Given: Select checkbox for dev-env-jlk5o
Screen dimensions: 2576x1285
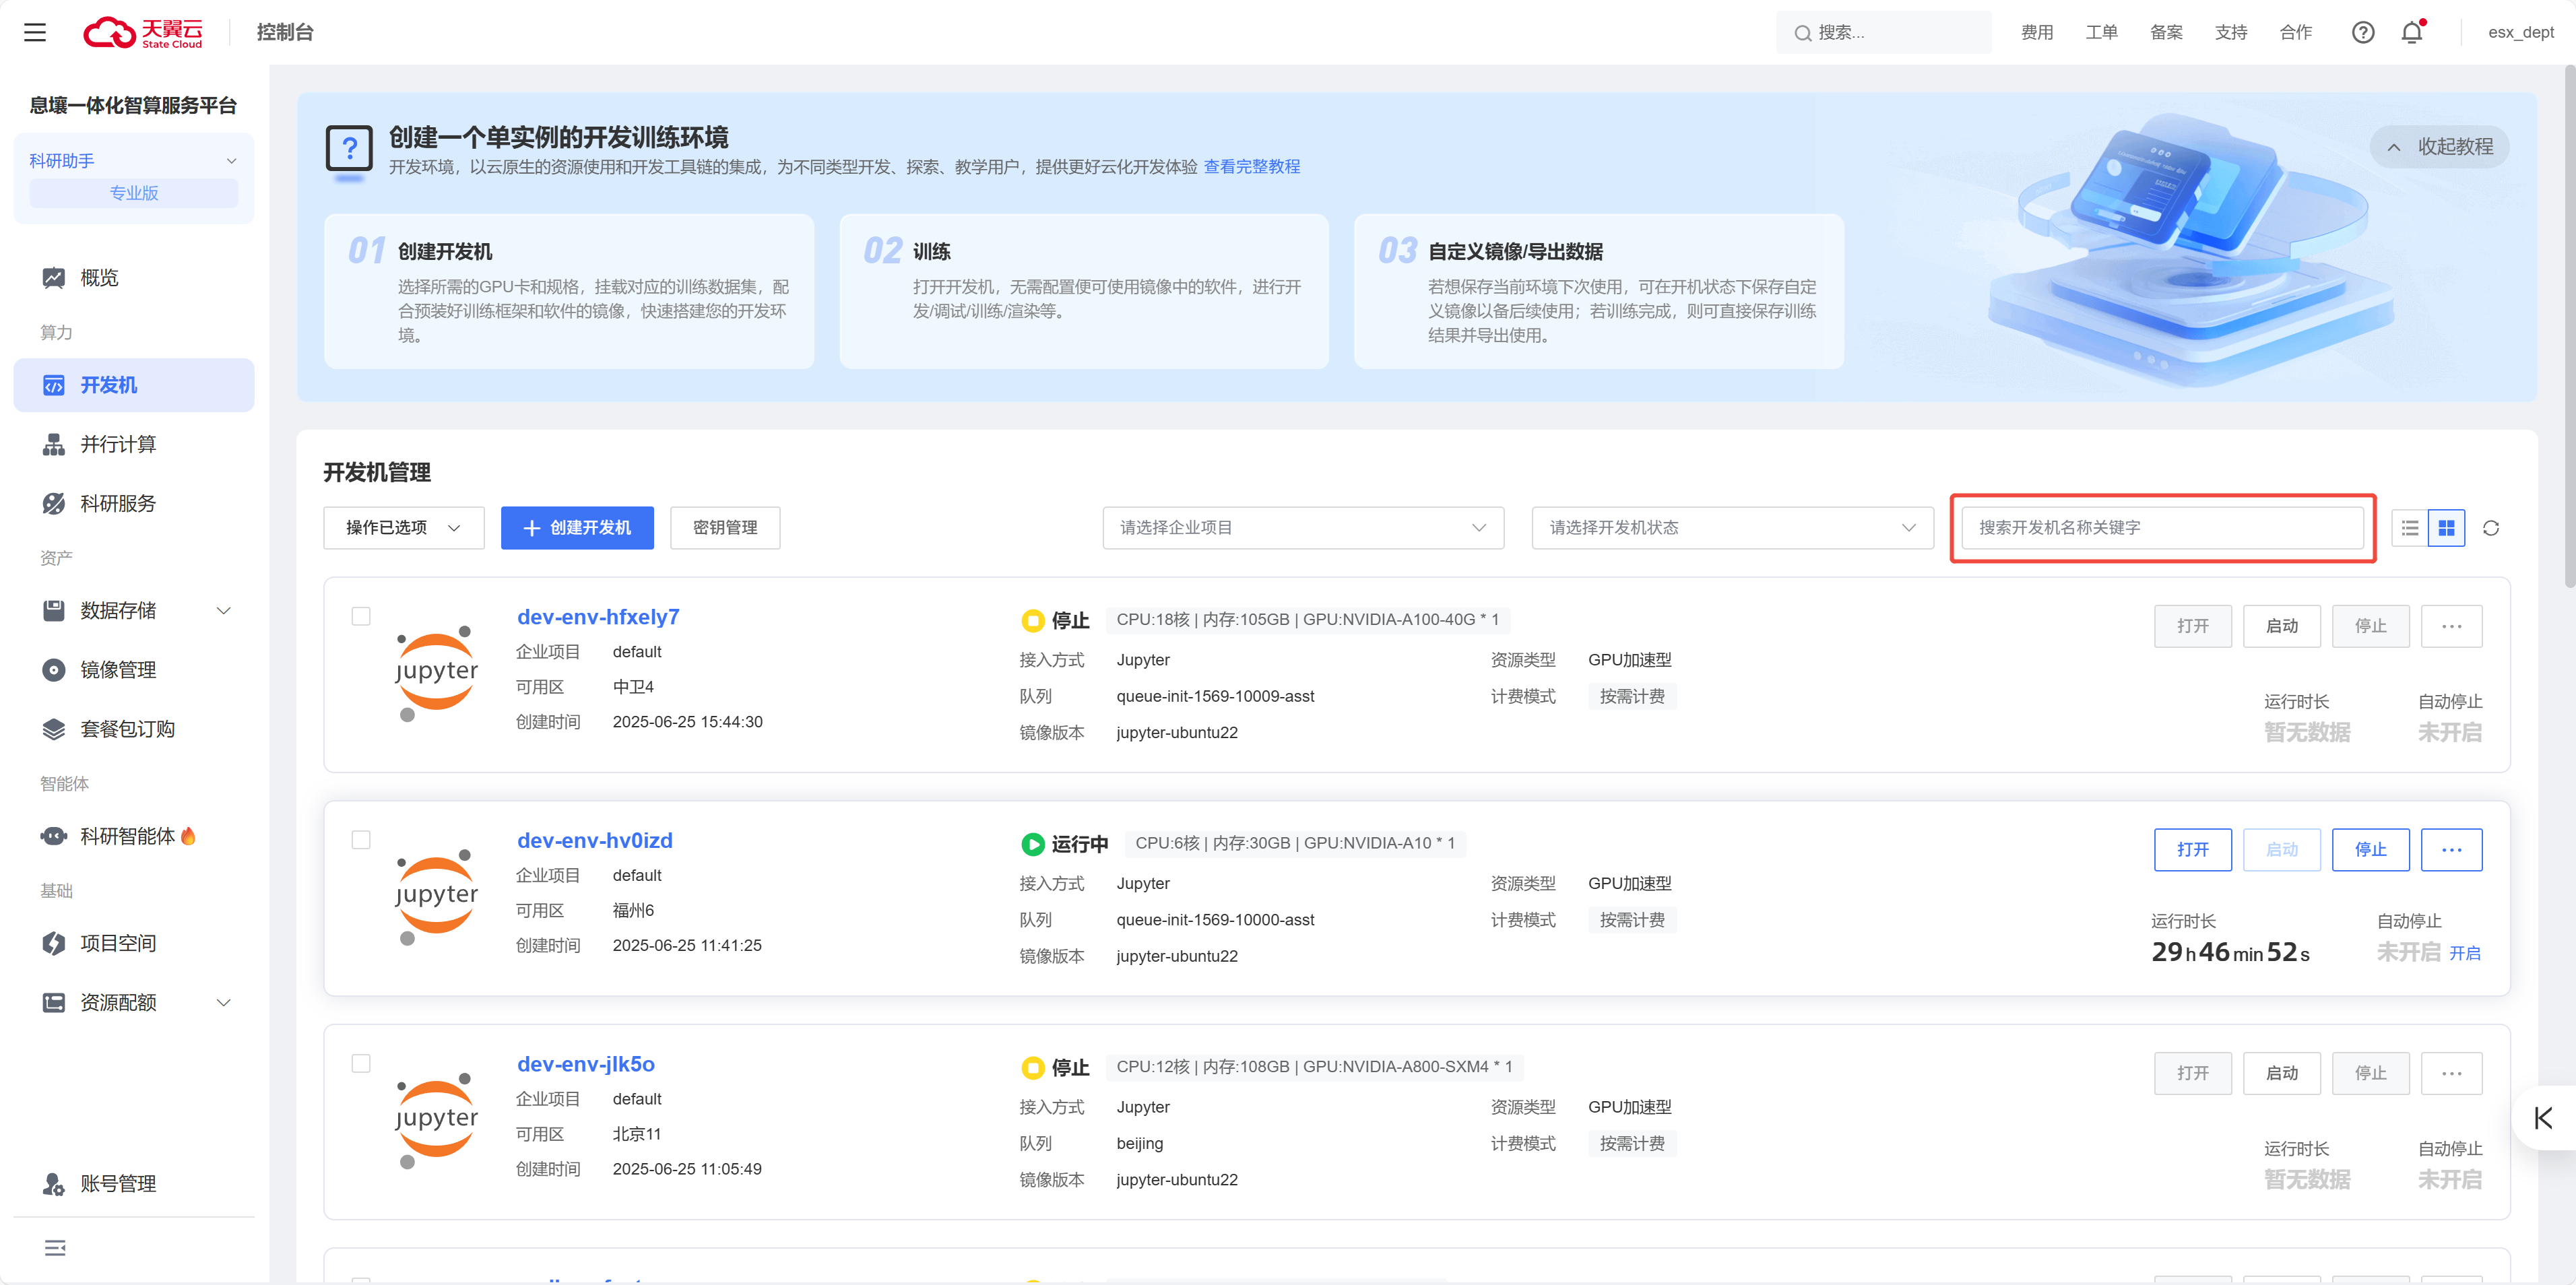Looking at the screenshot, I should click(361, 1063).
